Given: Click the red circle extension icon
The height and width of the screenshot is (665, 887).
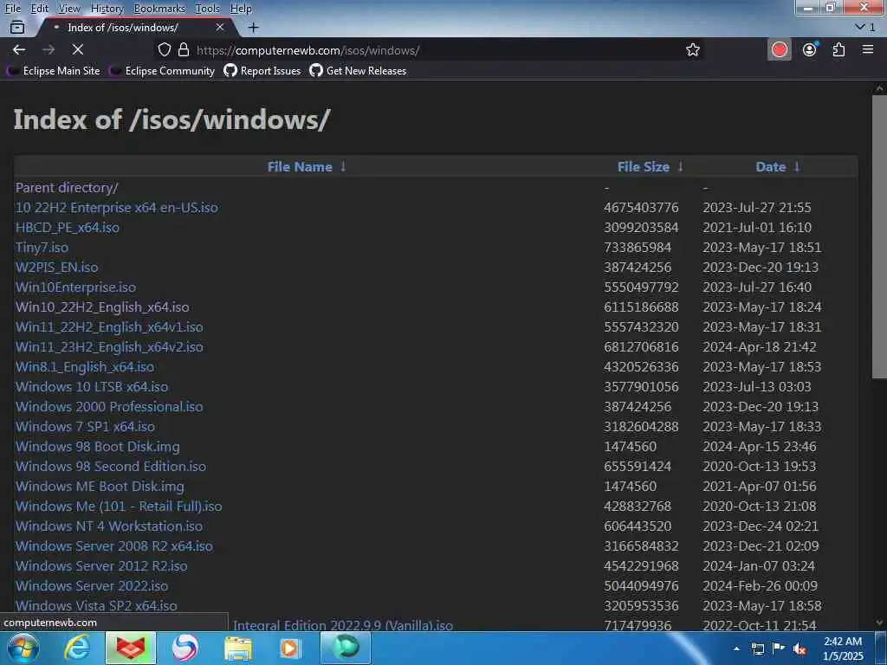Looking at the screenshot, I should pyautogui.click(x=779, y=49).
